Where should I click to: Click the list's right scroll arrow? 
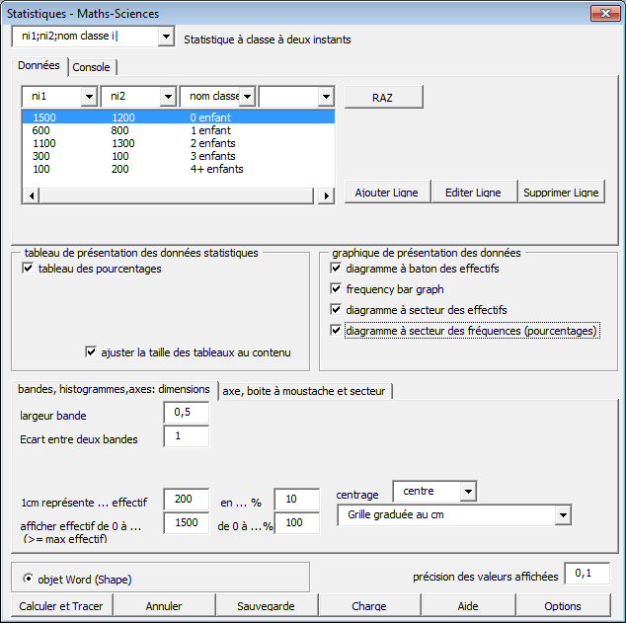click(x=326, y=195)
